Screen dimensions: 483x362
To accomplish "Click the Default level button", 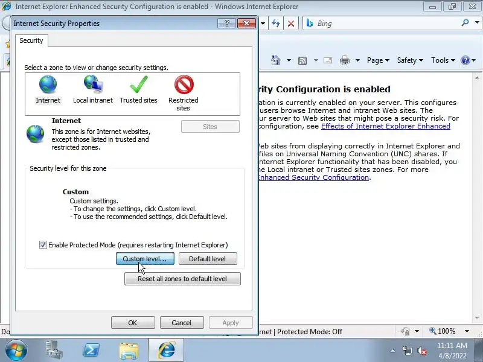I will [x=208, y=259].
